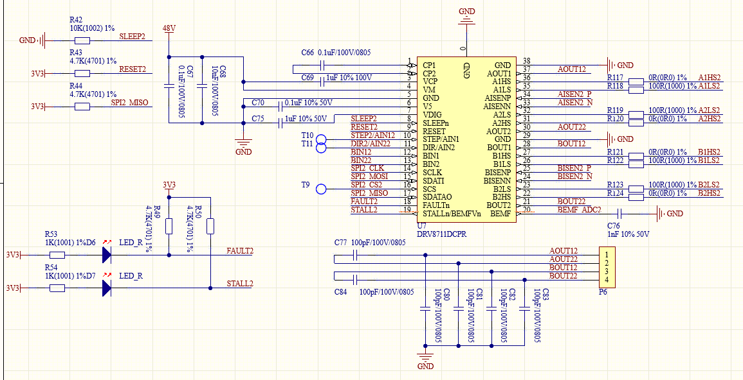Click the T10 test point circle

321,139
